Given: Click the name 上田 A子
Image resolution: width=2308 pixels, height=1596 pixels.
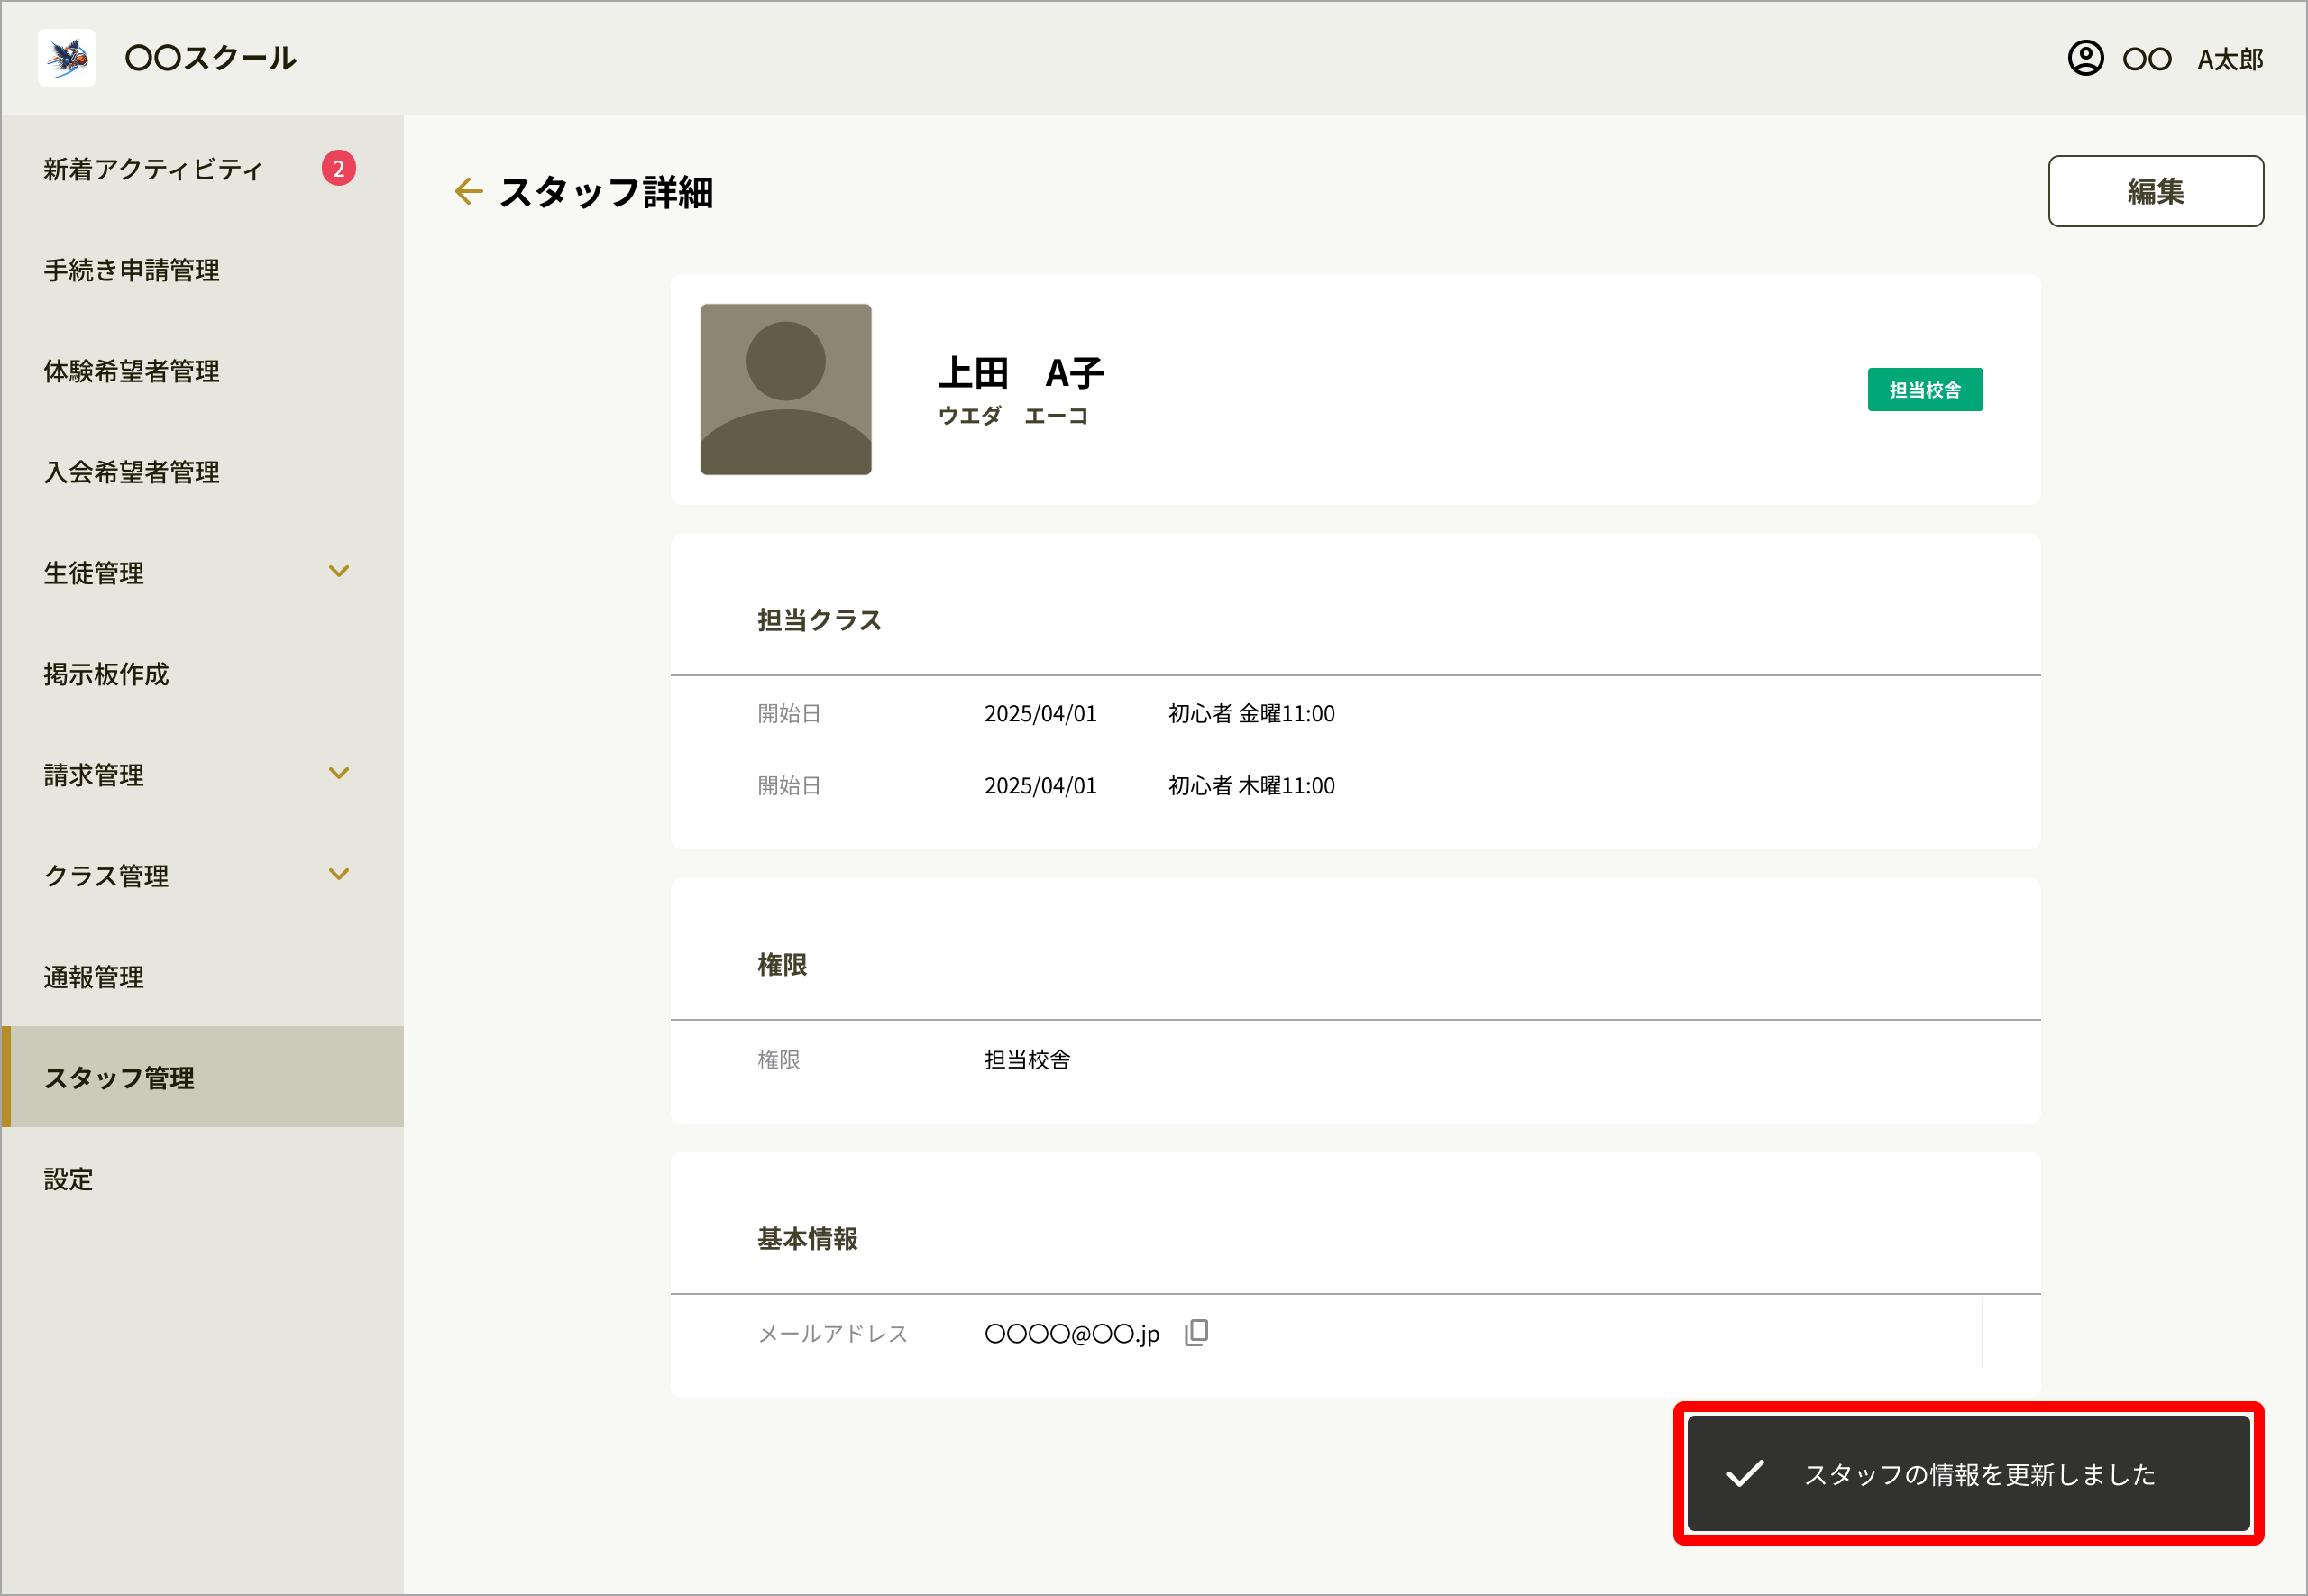Looking at the screenshot, I should pyautogui.click(x=1021, y=373).
